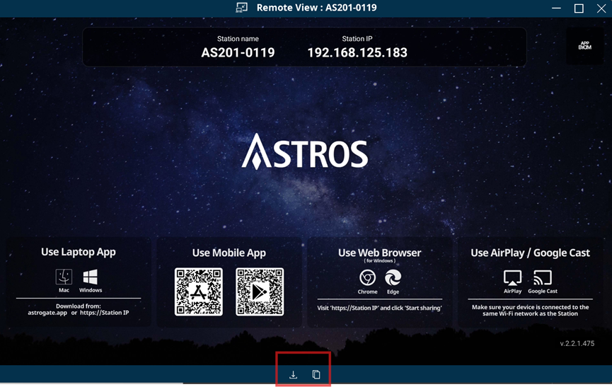612x387 pixels.
Task: Click the Mac icon under Use Laptop App
Action: tap(64, 277)
